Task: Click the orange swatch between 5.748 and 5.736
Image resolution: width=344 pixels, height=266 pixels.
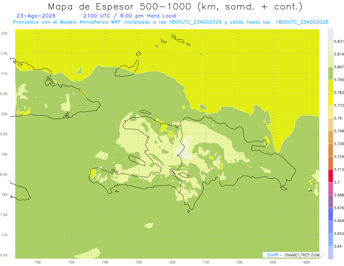Action: [331, 137]
